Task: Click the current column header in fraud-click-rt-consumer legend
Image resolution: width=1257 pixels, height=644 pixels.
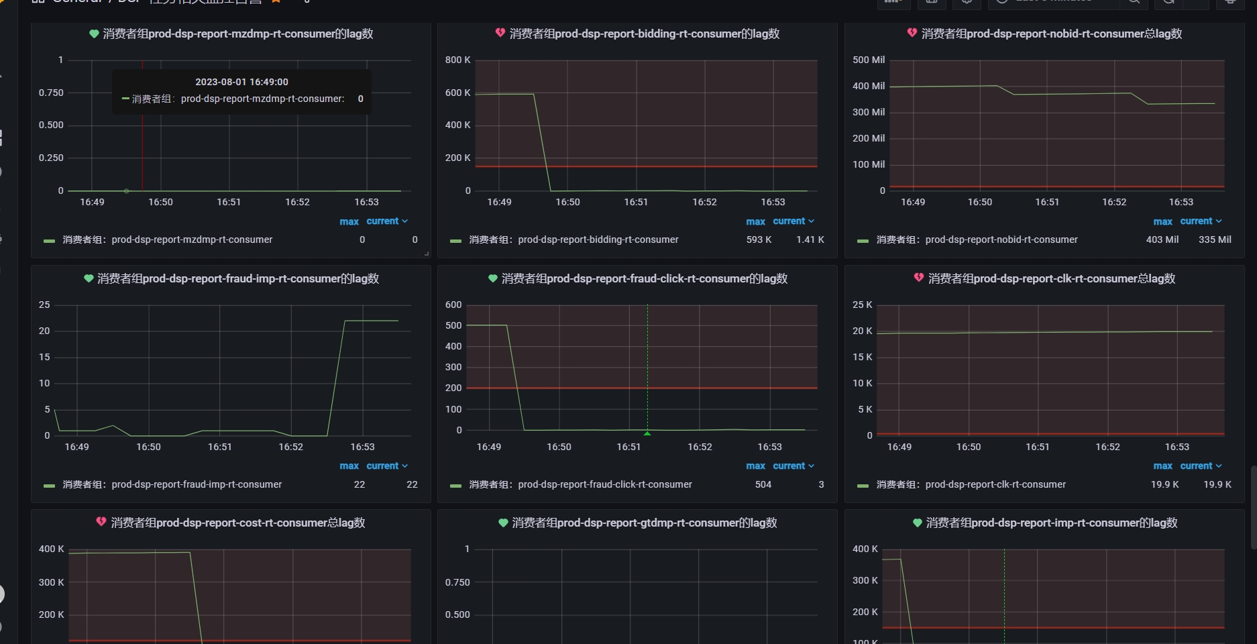Action: [x=794, y=466]
